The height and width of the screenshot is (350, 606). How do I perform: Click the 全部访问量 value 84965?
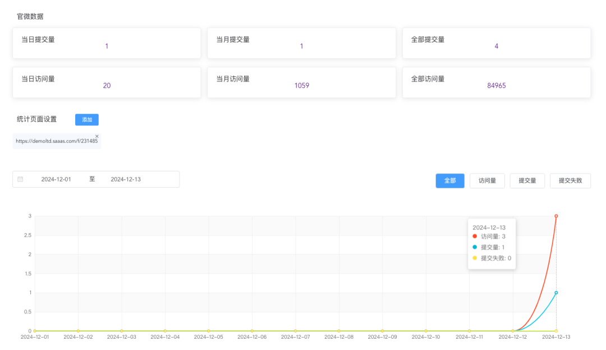coord(496,85)
